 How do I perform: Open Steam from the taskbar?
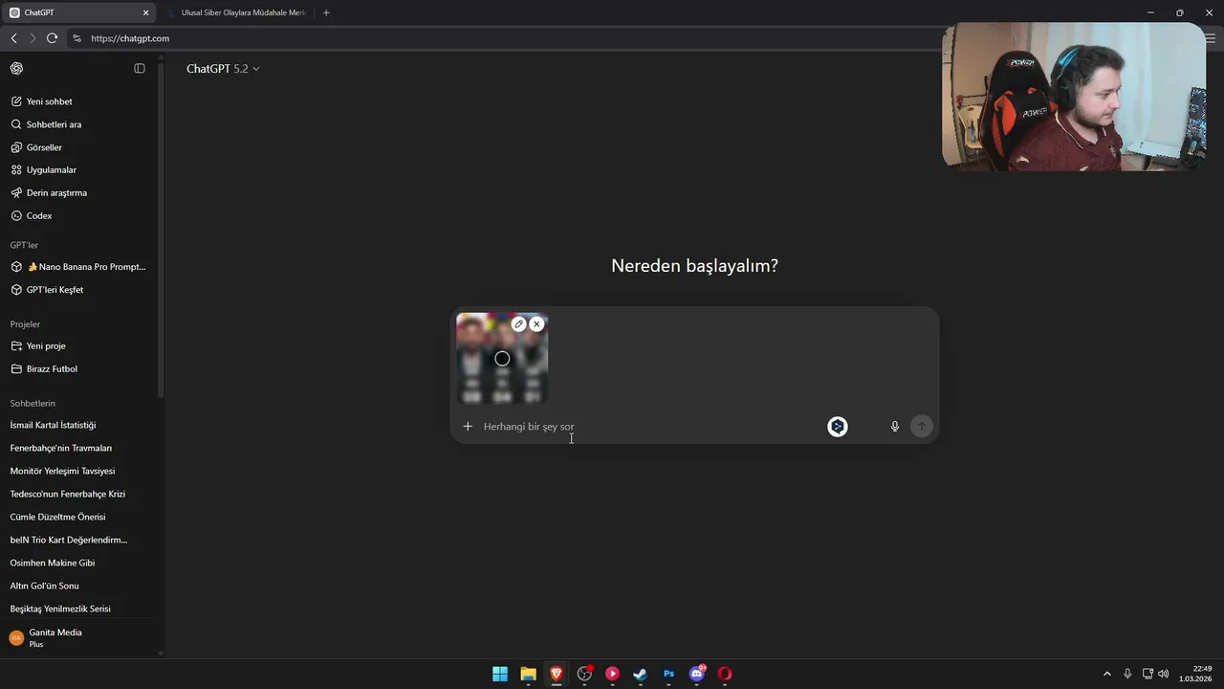point(641,674)
